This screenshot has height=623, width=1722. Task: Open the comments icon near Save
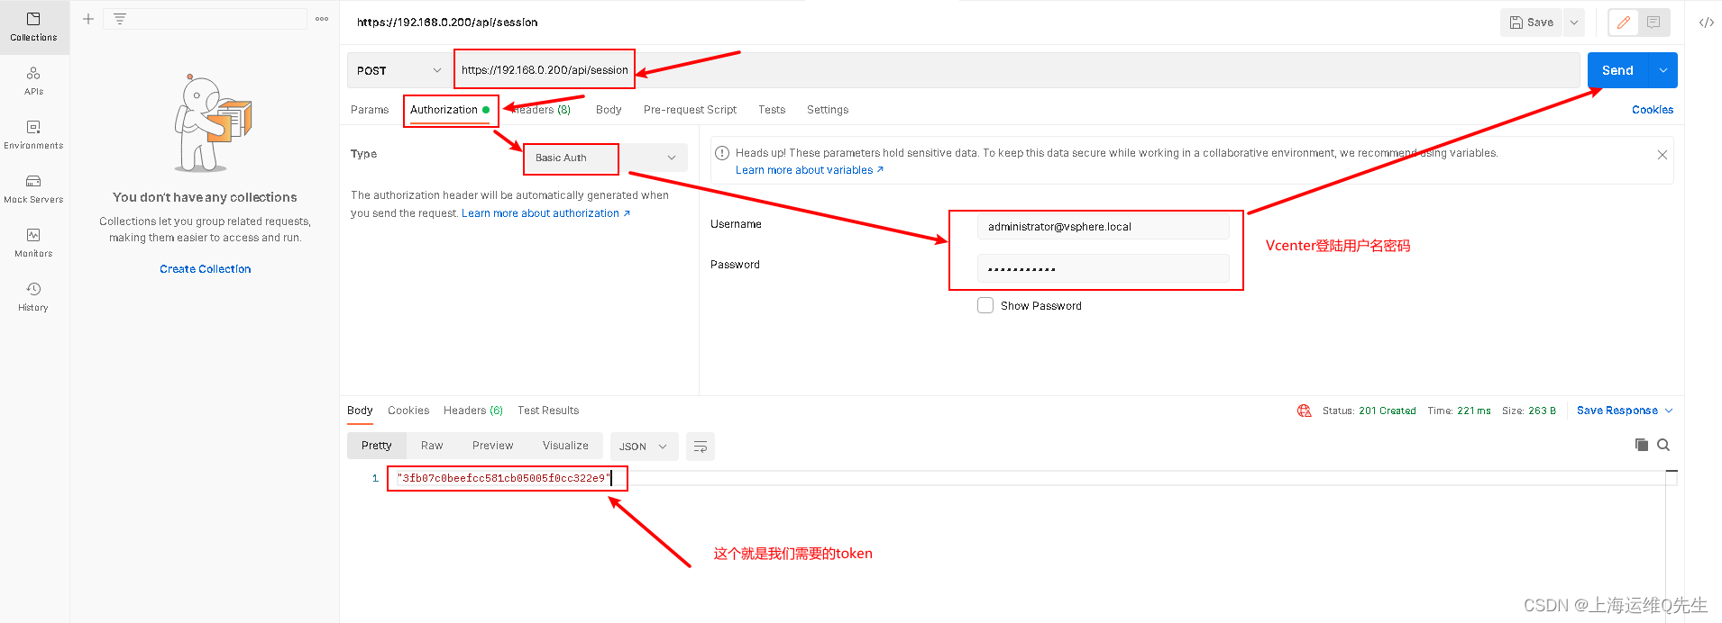point(1653,23)
